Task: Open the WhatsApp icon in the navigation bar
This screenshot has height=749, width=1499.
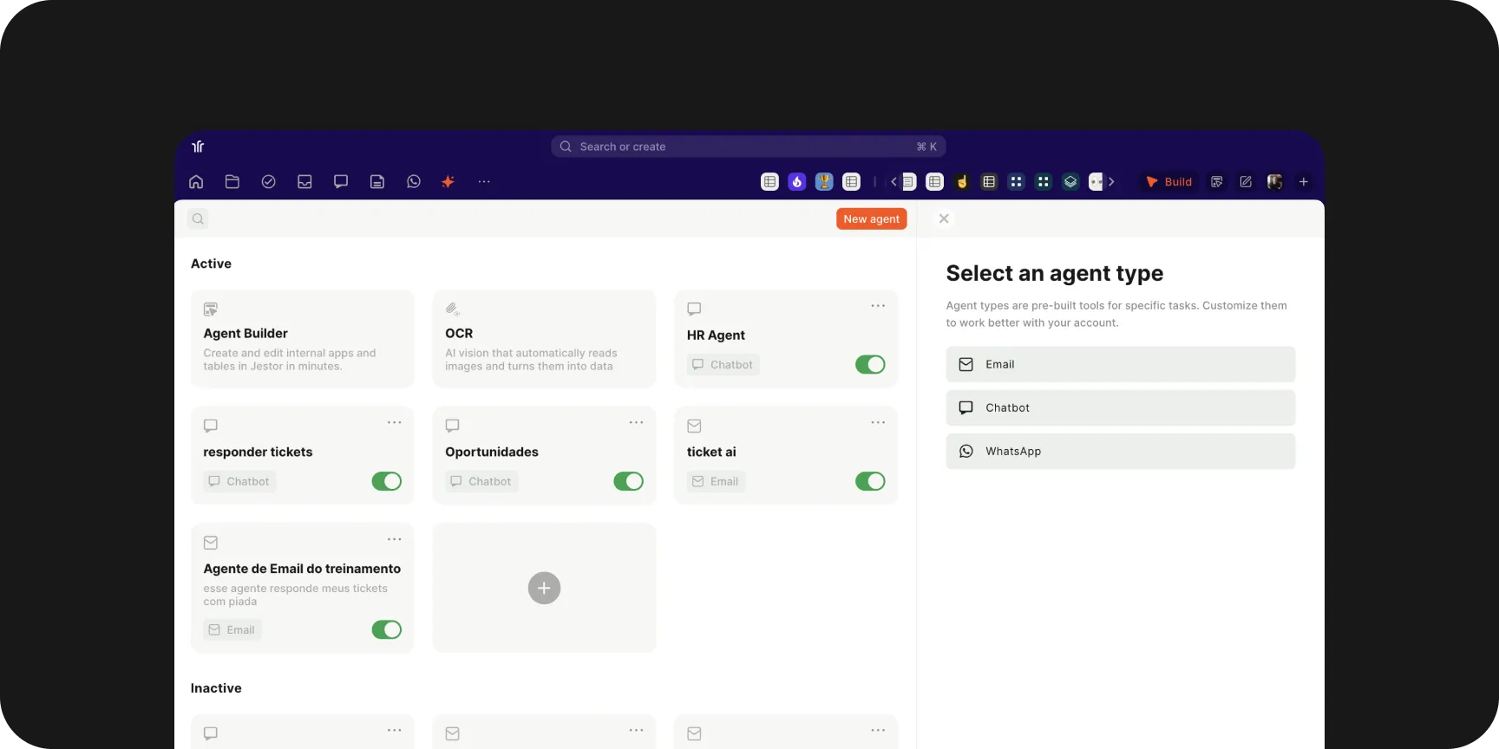Action: [x=414, y=181]
